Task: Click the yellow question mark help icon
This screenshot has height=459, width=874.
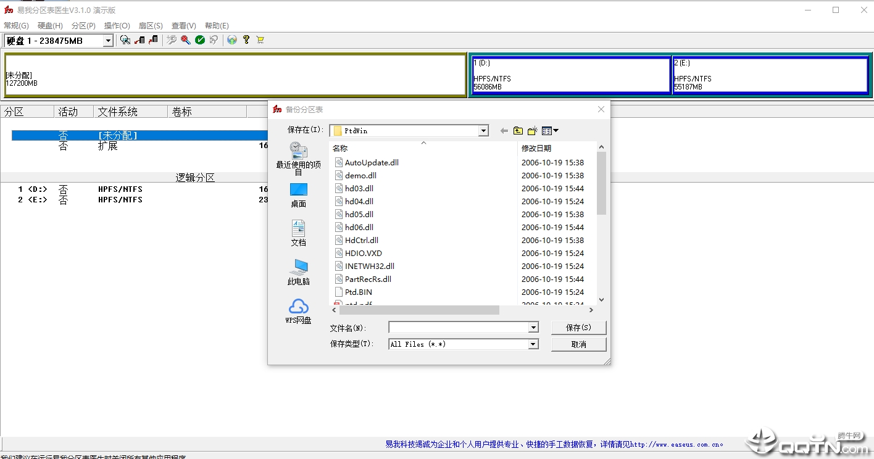Action: (x=246, y=40)
